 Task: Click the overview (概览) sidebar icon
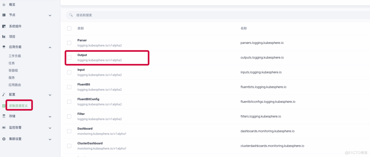point(4,4)
